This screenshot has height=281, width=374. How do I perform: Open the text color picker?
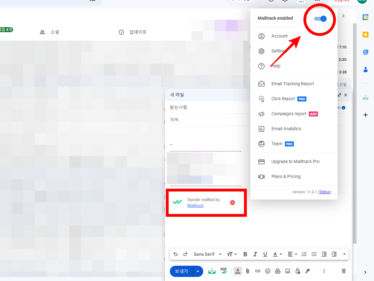[277, 254]
